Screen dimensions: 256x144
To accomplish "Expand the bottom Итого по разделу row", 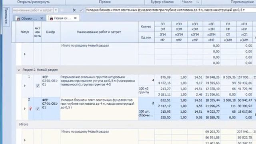I will tap(25, 140).
